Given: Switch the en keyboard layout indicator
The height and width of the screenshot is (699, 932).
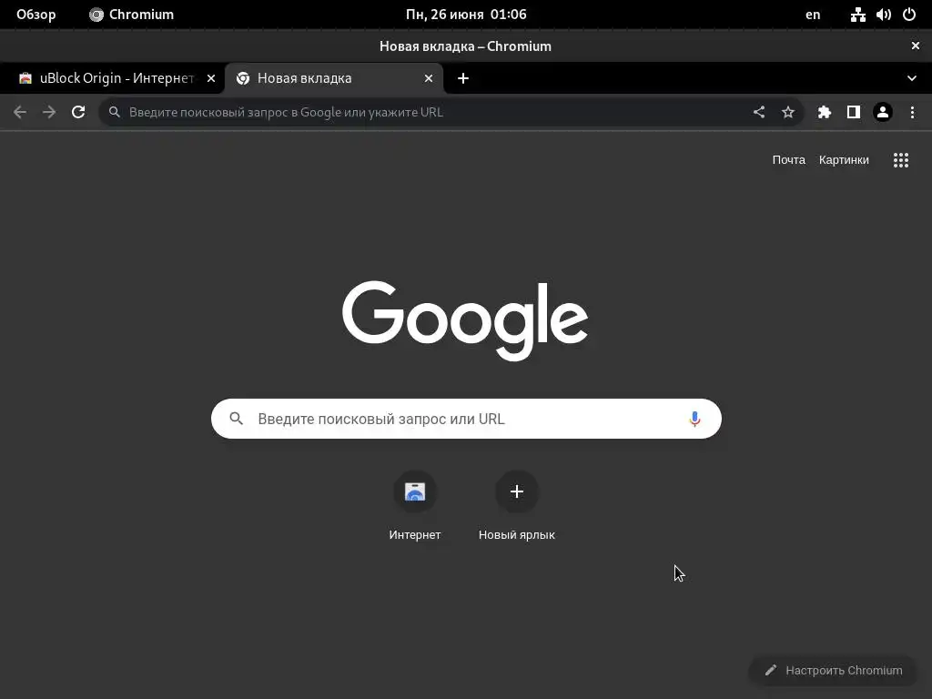Looking at the screenshot, I should (813, 15).
